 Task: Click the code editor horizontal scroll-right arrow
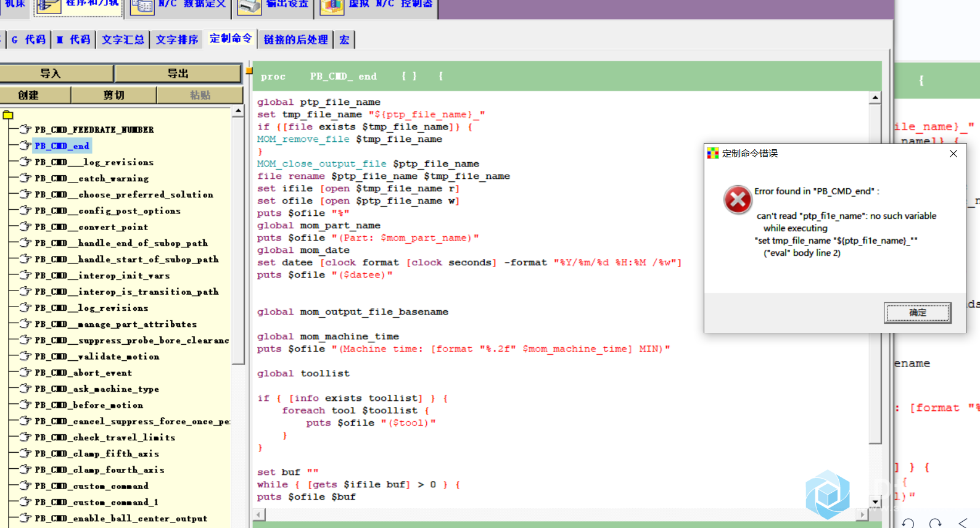(x=862, y=514)
